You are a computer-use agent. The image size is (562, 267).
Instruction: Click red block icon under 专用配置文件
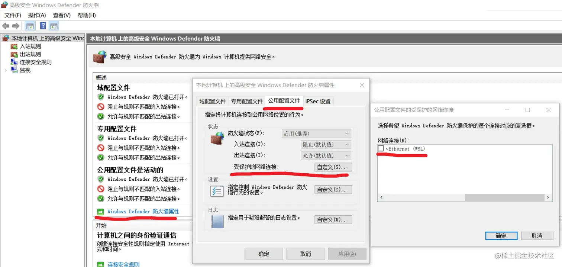pyautogui.click(x=100, y=148)
